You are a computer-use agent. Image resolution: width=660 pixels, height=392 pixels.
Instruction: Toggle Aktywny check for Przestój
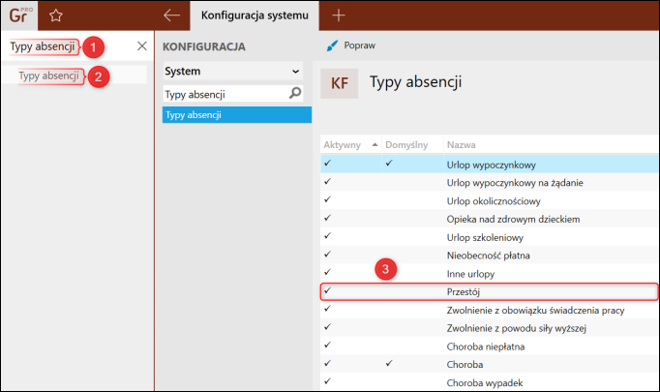click(x=328, y=290)
